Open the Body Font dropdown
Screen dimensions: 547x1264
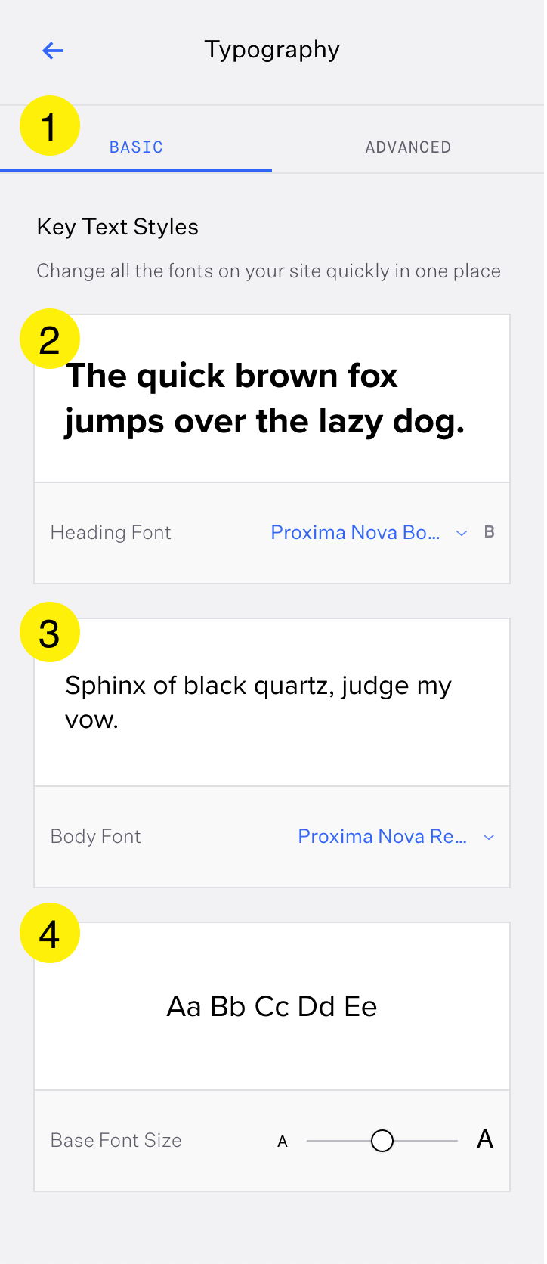tap(382, 837)
